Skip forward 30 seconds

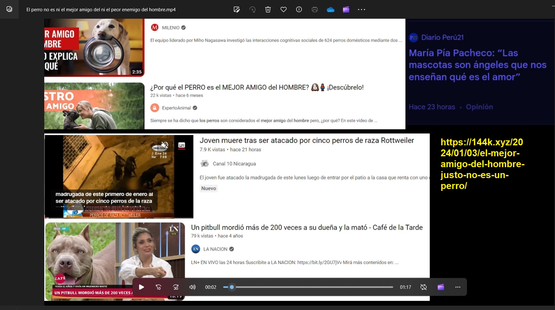pyautogui.click(x=176, y=287)
